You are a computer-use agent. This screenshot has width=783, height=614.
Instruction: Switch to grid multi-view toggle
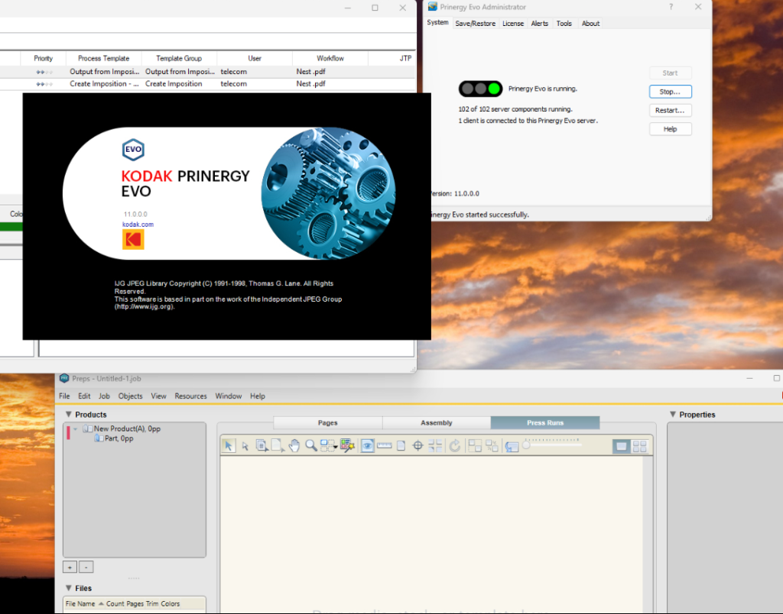(x=639, y=447)
